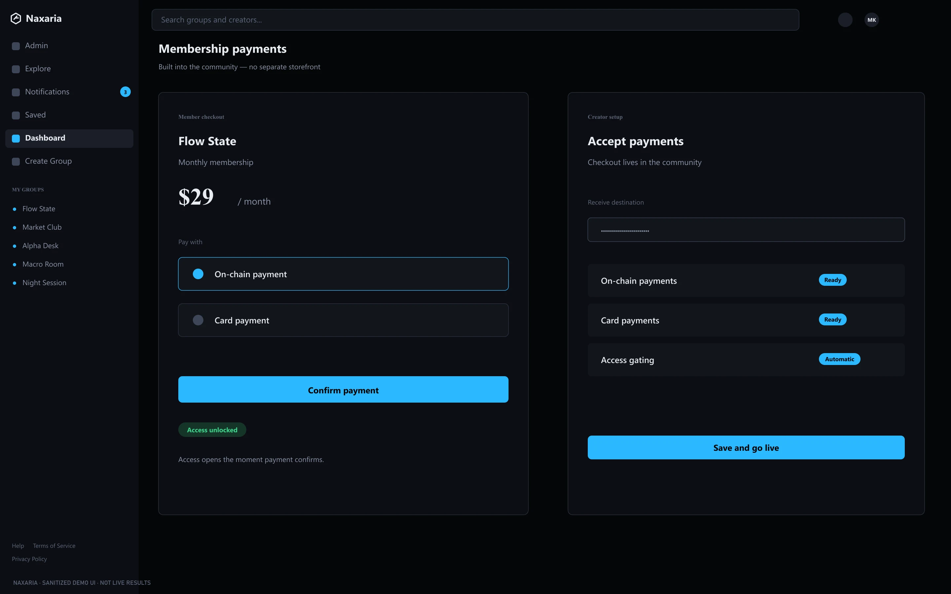Click the Ready badge for On-chain payments

point(832,280)
